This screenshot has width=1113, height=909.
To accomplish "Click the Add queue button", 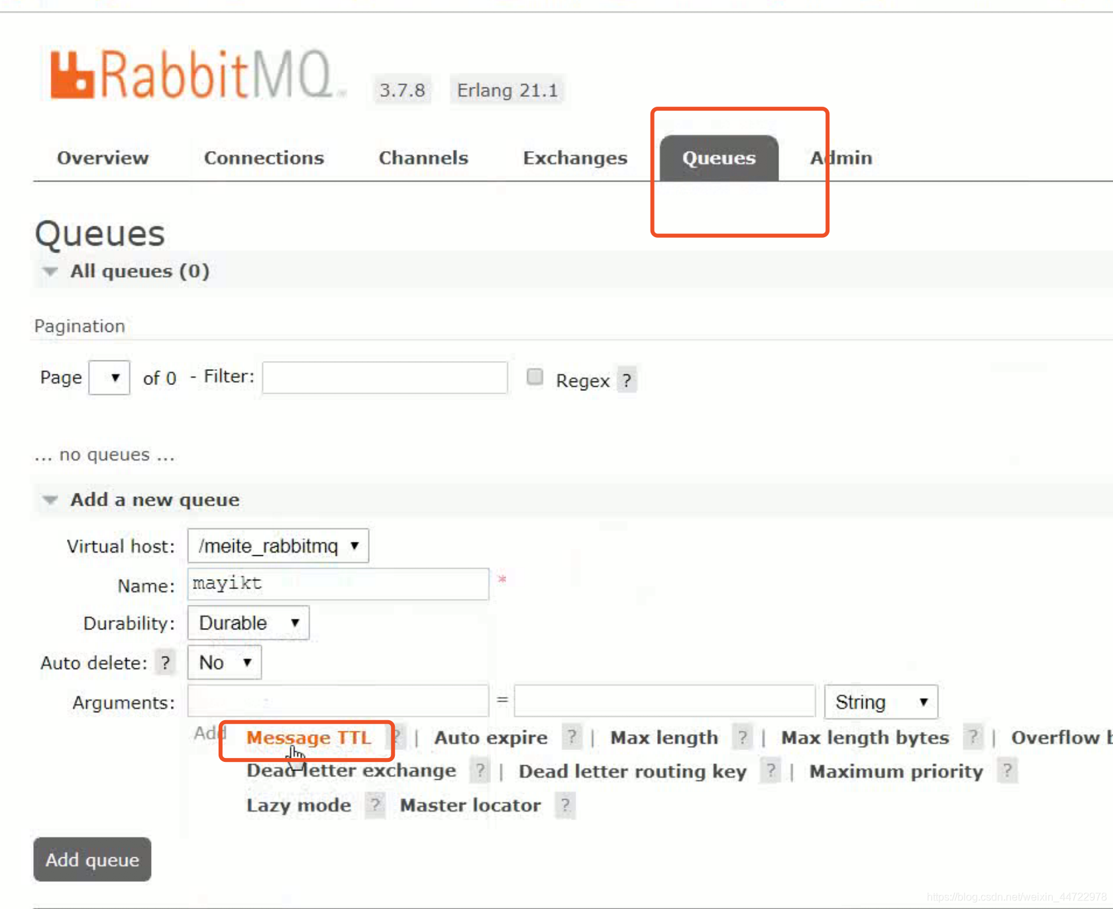I will click(x=92, y=859).
